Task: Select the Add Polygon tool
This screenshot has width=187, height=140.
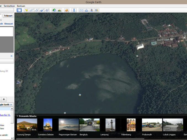Action: [31, 10]
